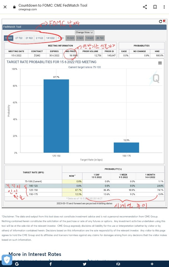The width and height of the screenshot is (169, 267).
Task: Select the 14 623 meeting date tab
Action: pos(90,38)
